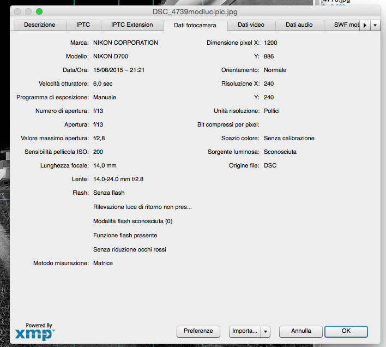Switch to the Descrizione tab
The image size is (386, 347).
pos(39,25)
